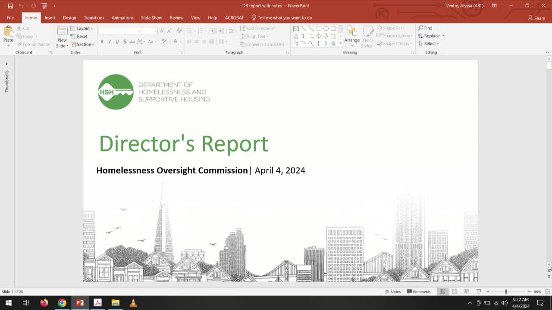
Task: Open the Design ribbon tab
Action: click(x=69, y=18)
